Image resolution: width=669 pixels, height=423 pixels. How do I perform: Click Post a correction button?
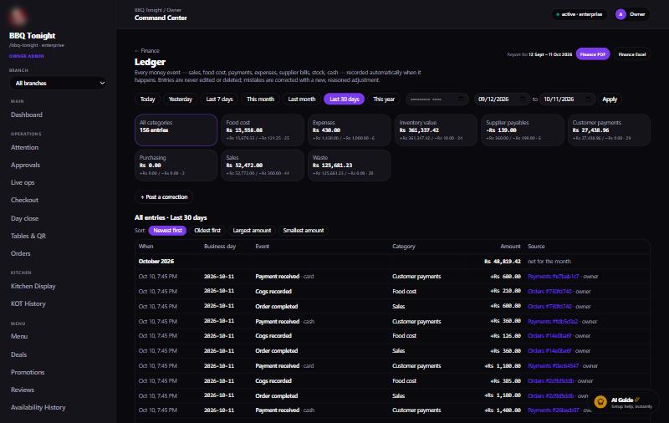pos(164,197)
